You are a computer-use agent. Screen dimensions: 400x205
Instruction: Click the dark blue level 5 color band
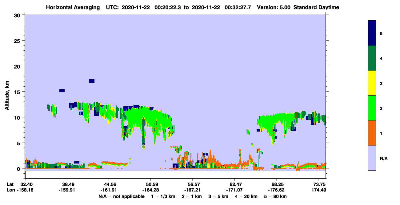pos(372,33)
